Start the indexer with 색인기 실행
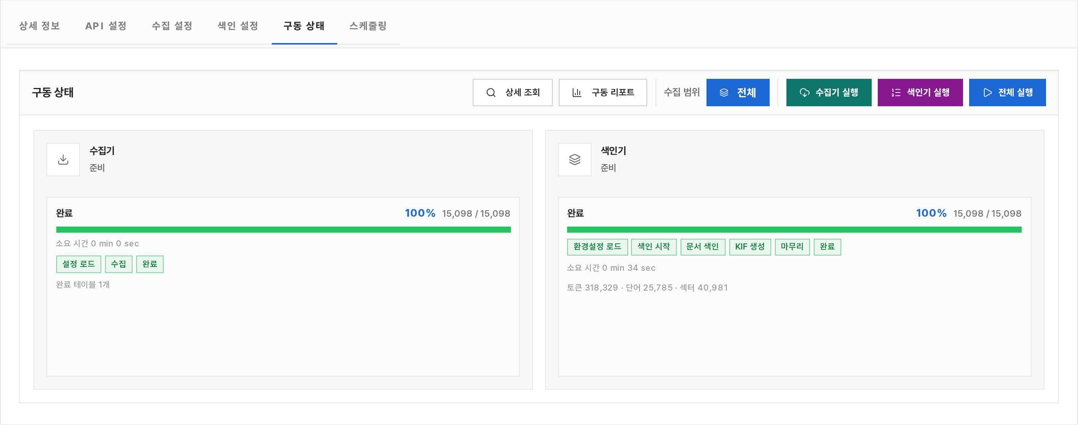 (x=920, y=93)
